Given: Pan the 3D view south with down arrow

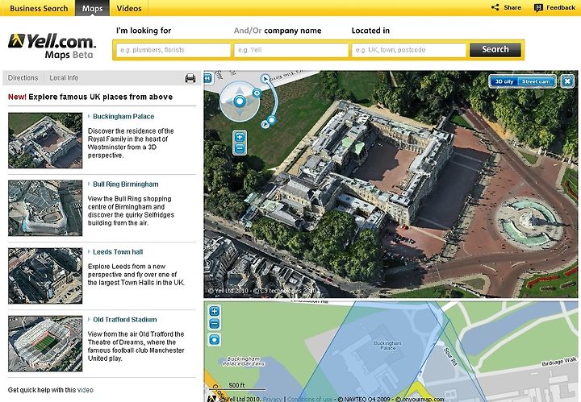Looking at the screenshot, I should (240, 112).
